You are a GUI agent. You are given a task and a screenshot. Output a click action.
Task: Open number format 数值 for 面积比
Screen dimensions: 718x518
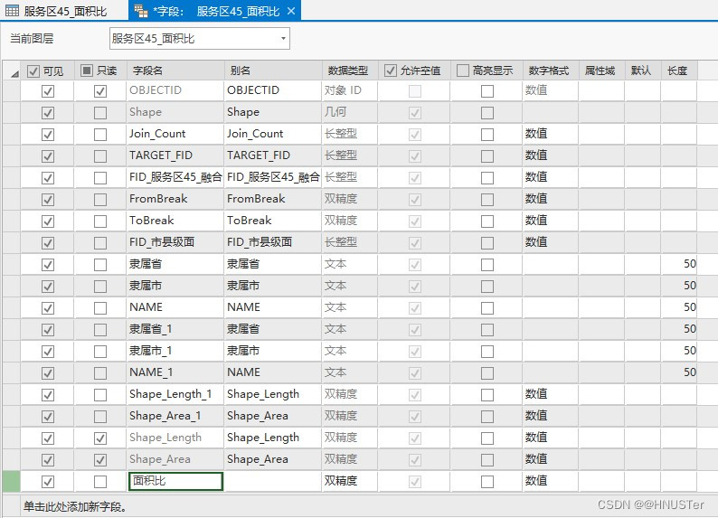click(x=551, y=481)
